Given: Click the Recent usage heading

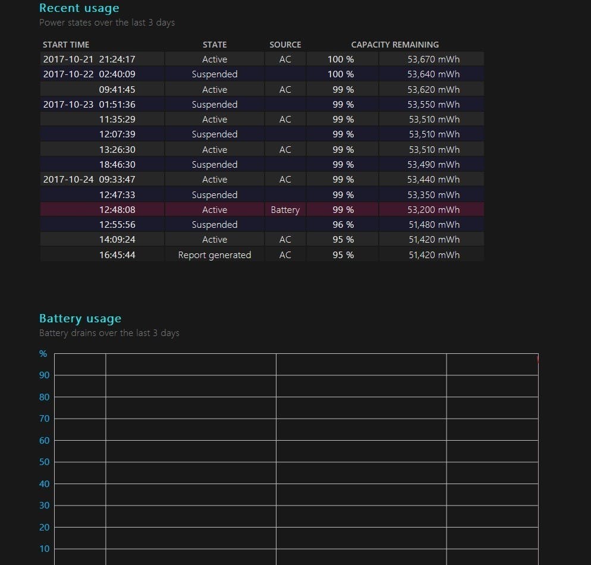Looking at the screenshot, I should [x=79, y=8].
